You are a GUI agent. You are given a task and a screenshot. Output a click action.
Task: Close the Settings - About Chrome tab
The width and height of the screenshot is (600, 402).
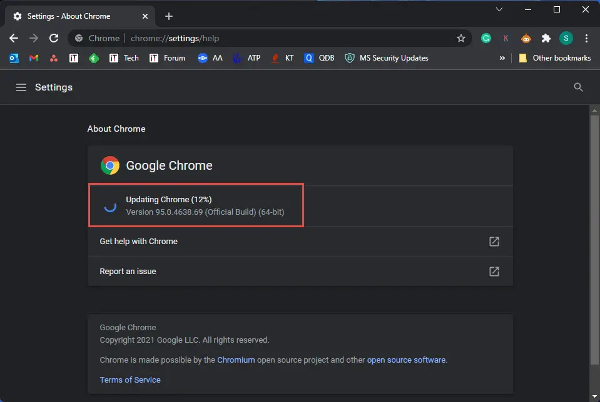pyautogui.click(x=145, y=16)
